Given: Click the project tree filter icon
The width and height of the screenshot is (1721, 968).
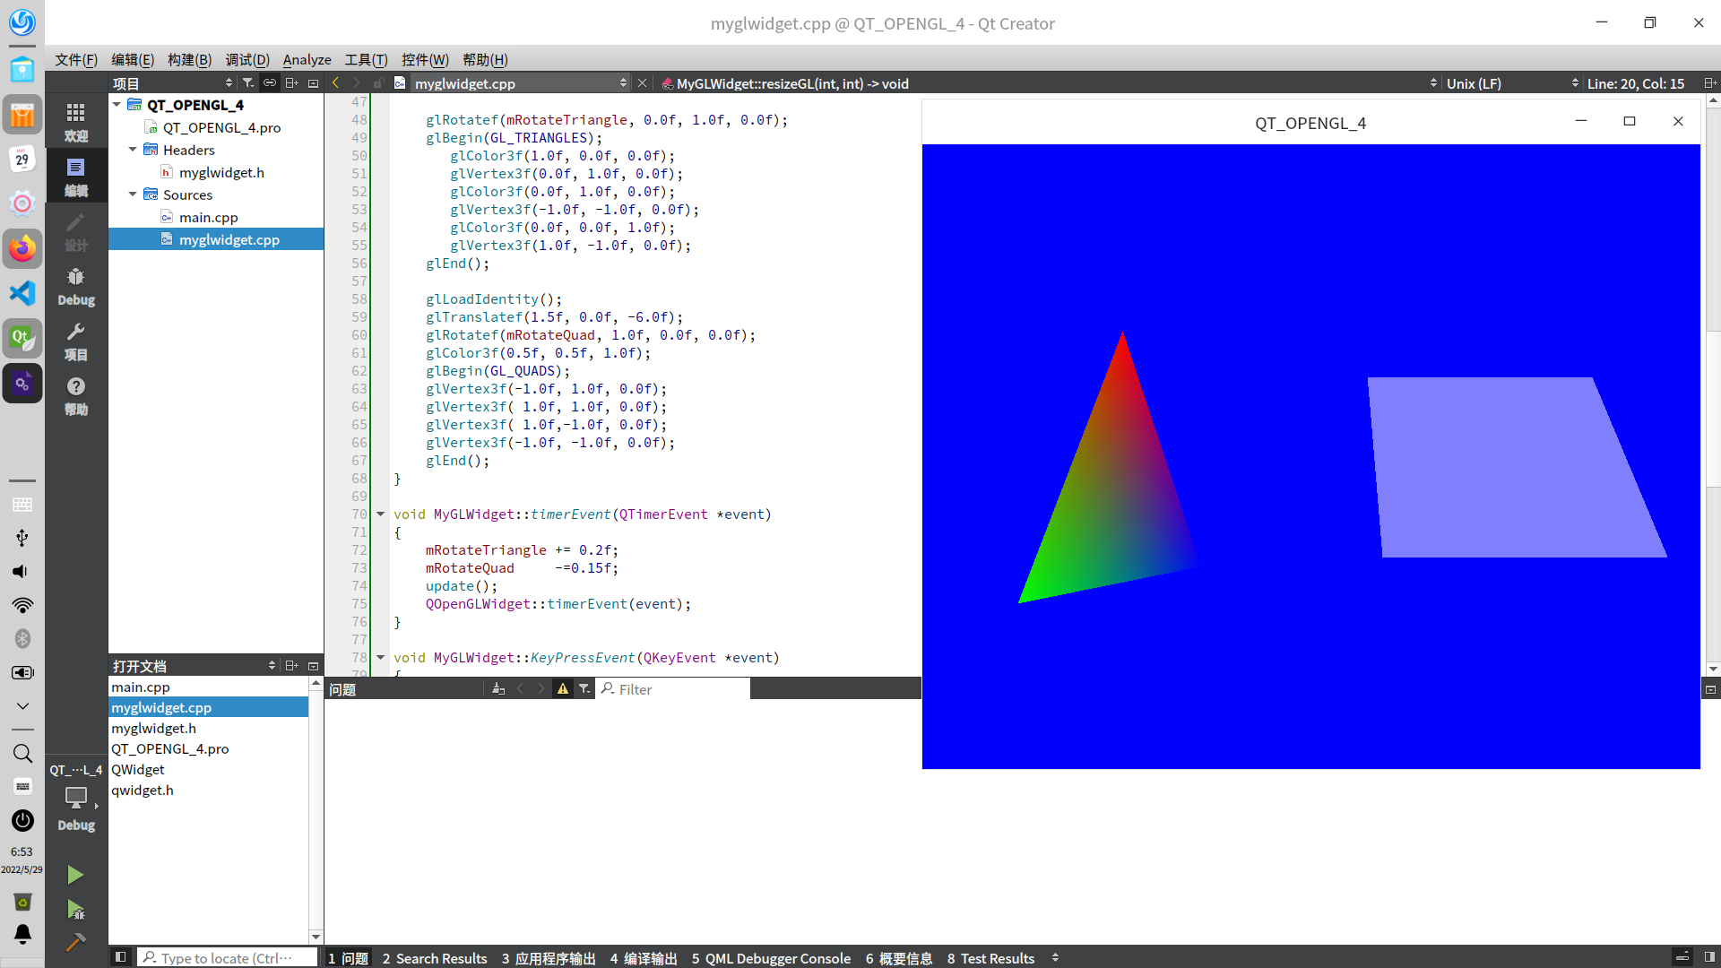Looking at the screenshot, I should (248, 83).
